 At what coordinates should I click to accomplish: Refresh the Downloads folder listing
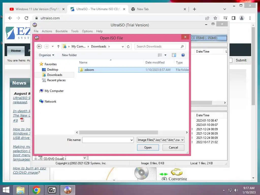coord(128,47)
